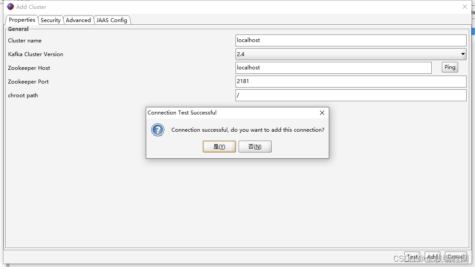This screenshot has width=475, height=267.
Task: Click the chroot path input field
Action: (x=351, y=95)
